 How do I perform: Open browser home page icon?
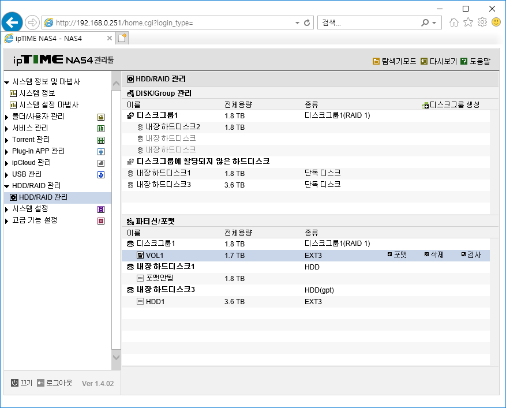453,23
